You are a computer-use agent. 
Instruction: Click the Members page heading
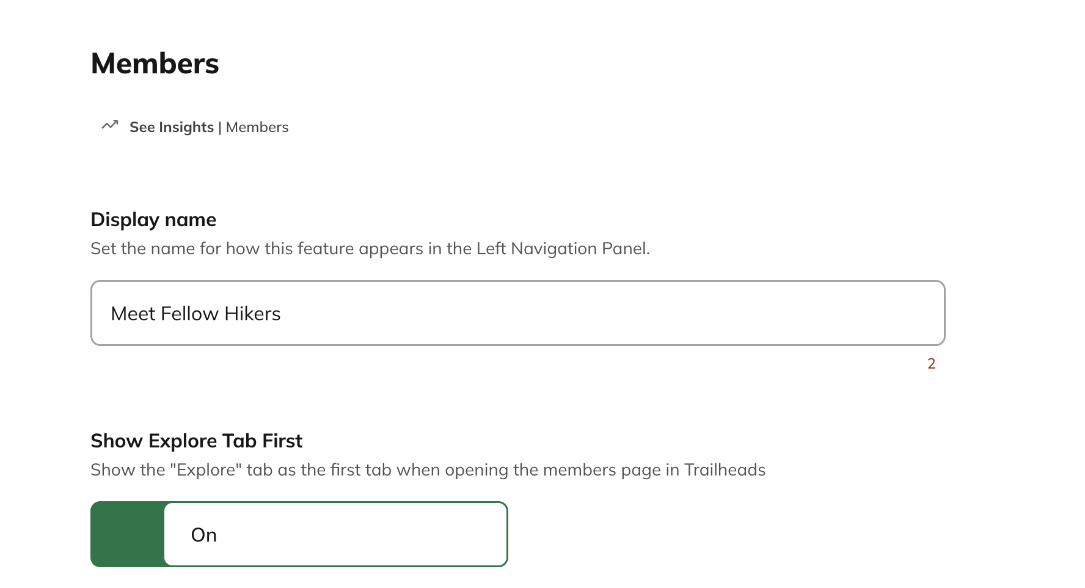pos(155,64)
